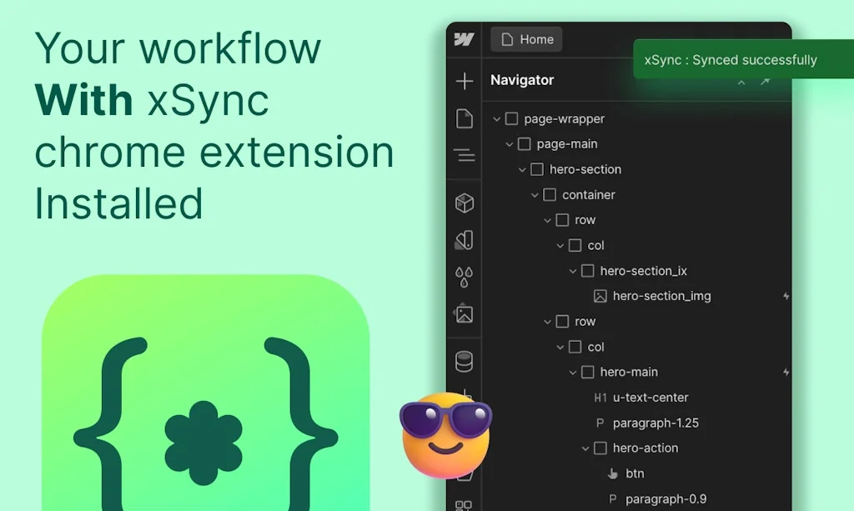Viewport: 854px width, 511px height.
Task: Collapse the page-wrapper tree branch
Action: click(x=497, y=118)
